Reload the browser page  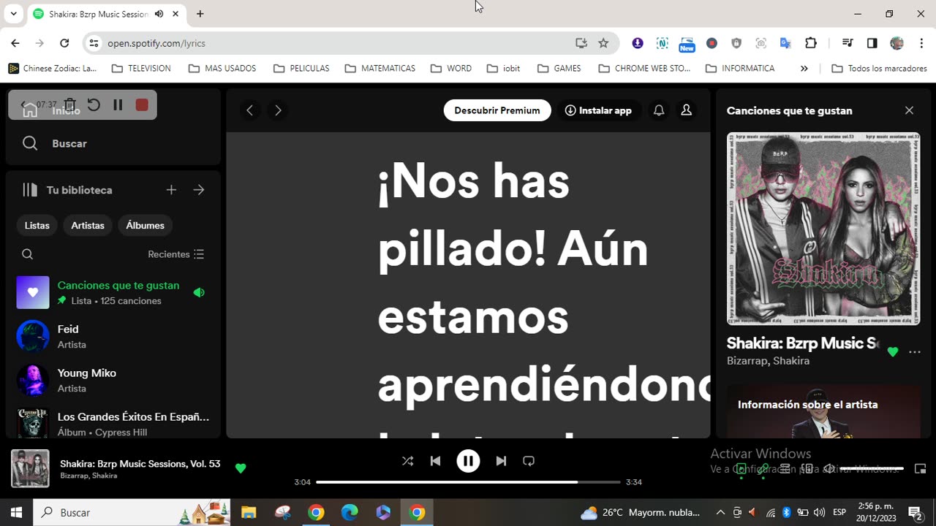click(x=64, y=43)
